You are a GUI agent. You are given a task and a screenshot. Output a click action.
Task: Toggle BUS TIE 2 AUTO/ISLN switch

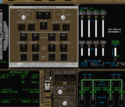(x=35, y=37)
